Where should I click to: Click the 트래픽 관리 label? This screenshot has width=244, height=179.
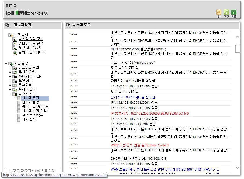coord(27,89)
